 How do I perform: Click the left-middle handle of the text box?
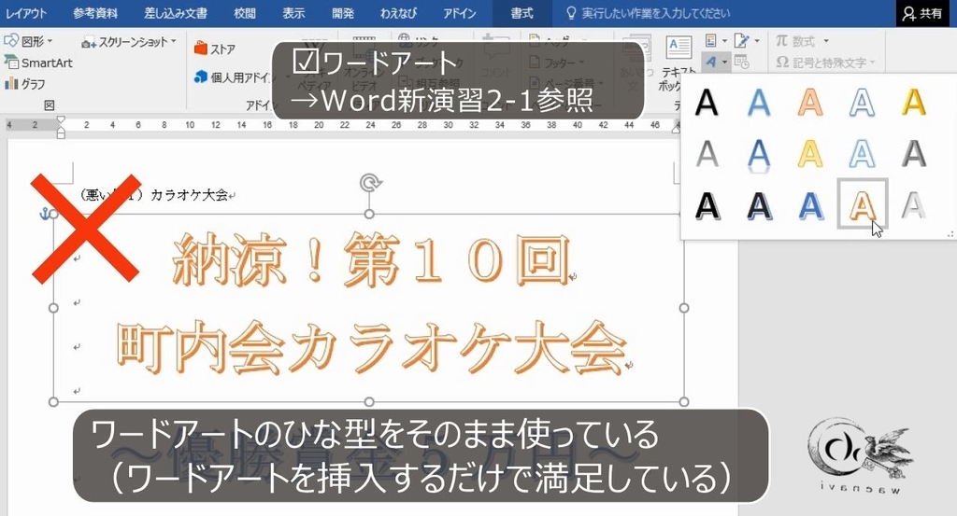(x=53, y=308)
